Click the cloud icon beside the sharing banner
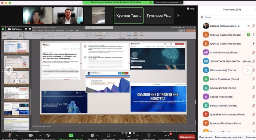The height and width of the screenshot is (140, 256). pyautogui.click(x=150, y=2)
